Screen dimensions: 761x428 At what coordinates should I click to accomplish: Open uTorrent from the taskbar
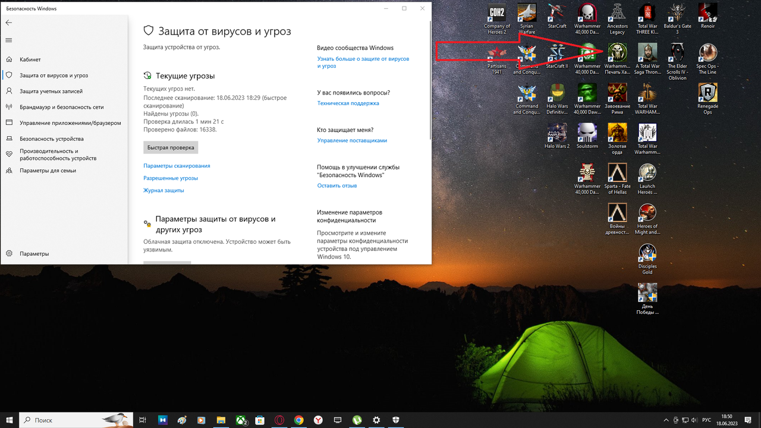click(357, 420)
